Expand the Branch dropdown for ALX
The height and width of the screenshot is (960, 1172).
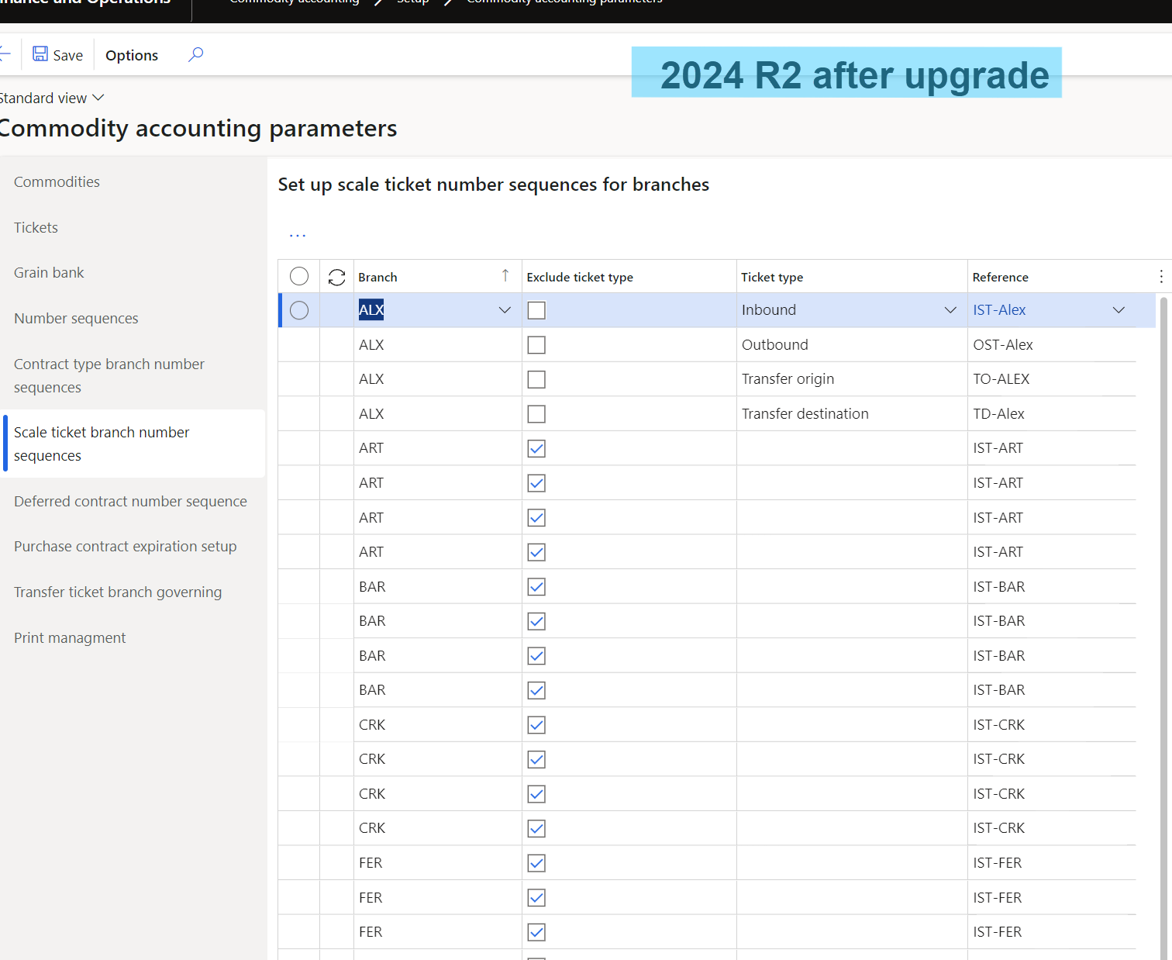click(x=505, y=310)
